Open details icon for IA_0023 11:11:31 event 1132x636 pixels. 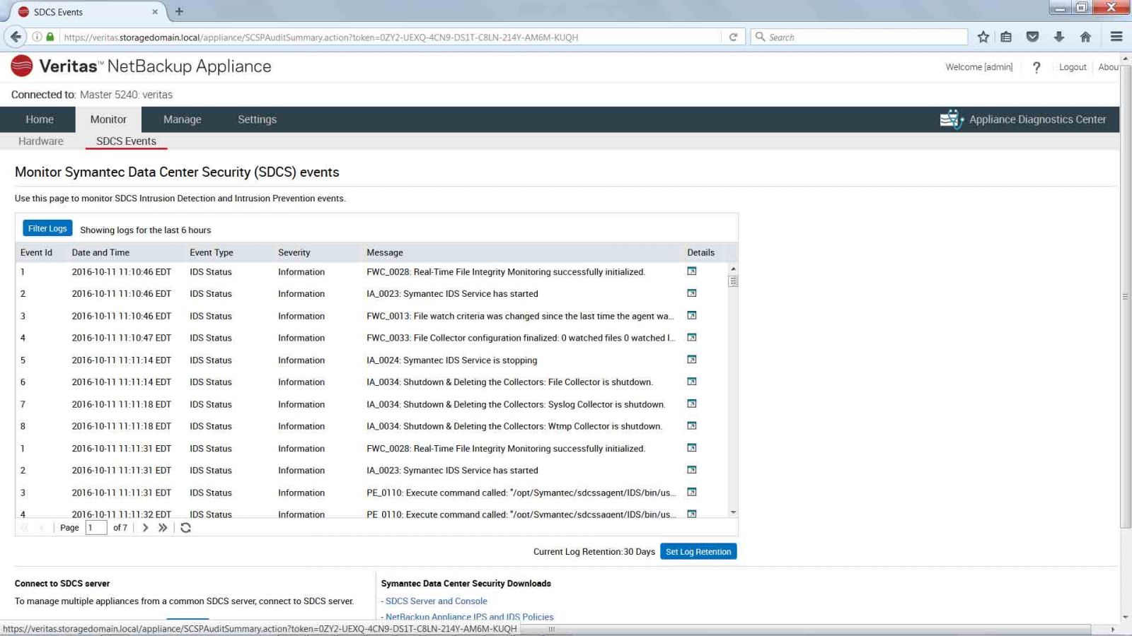click(x=692, y=470)
